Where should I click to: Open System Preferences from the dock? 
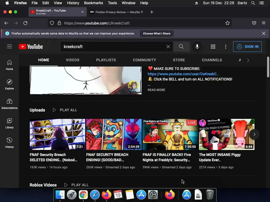[153, 195]
